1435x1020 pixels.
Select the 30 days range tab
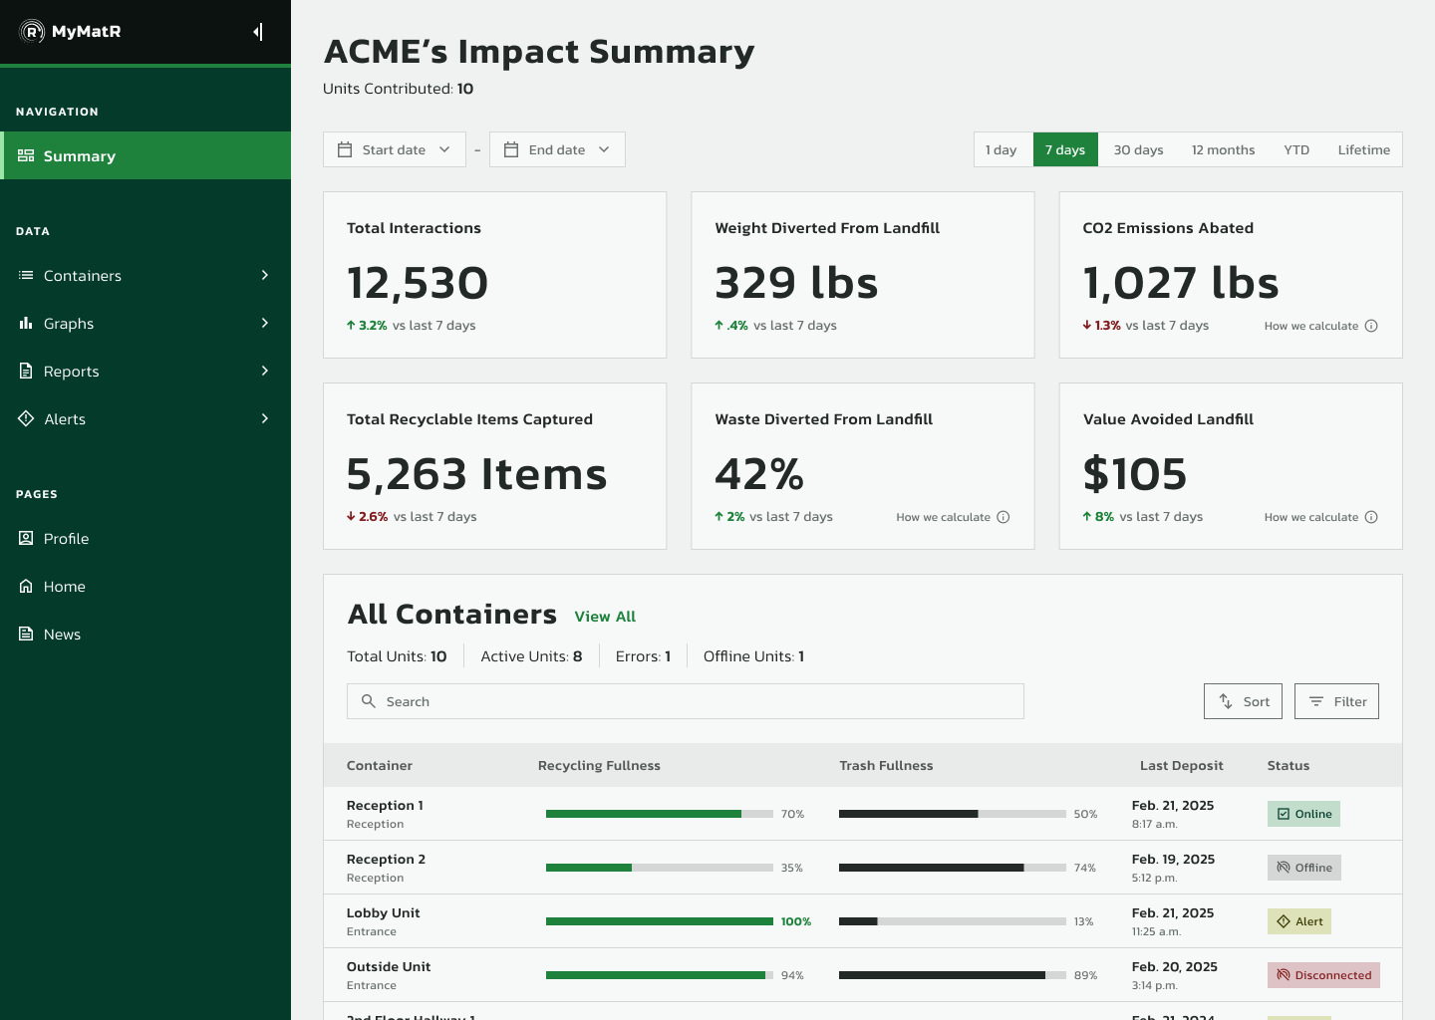point(1138,149)
